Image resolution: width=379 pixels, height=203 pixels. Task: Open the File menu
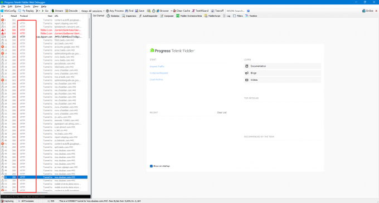coord(3,7)
